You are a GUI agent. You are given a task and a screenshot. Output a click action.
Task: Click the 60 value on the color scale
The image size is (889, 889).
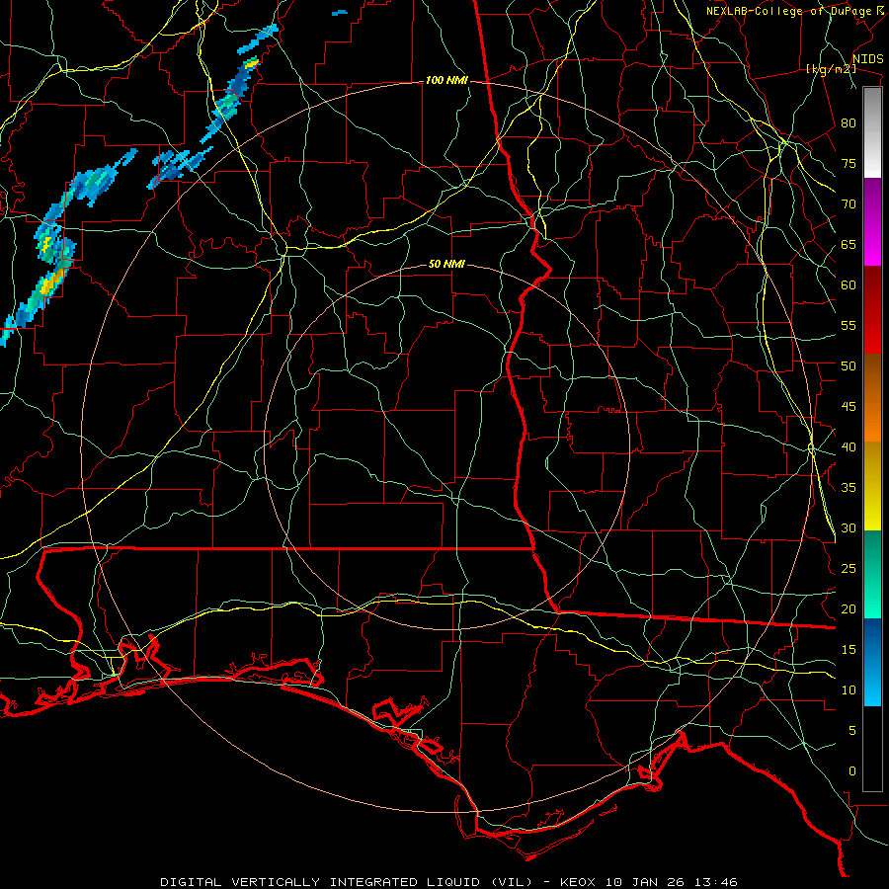click(x=849, y=285)
